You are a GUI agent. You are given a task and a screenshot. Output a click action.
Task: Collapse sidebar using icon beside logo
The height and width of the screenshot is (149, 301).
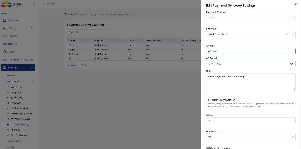pos(34,4)
